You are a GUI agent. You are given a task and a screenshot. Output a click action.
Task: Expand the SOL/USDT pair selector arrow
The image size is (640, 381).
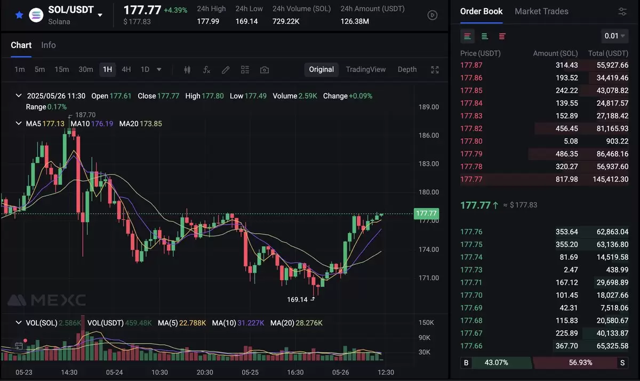coord(100,15)
